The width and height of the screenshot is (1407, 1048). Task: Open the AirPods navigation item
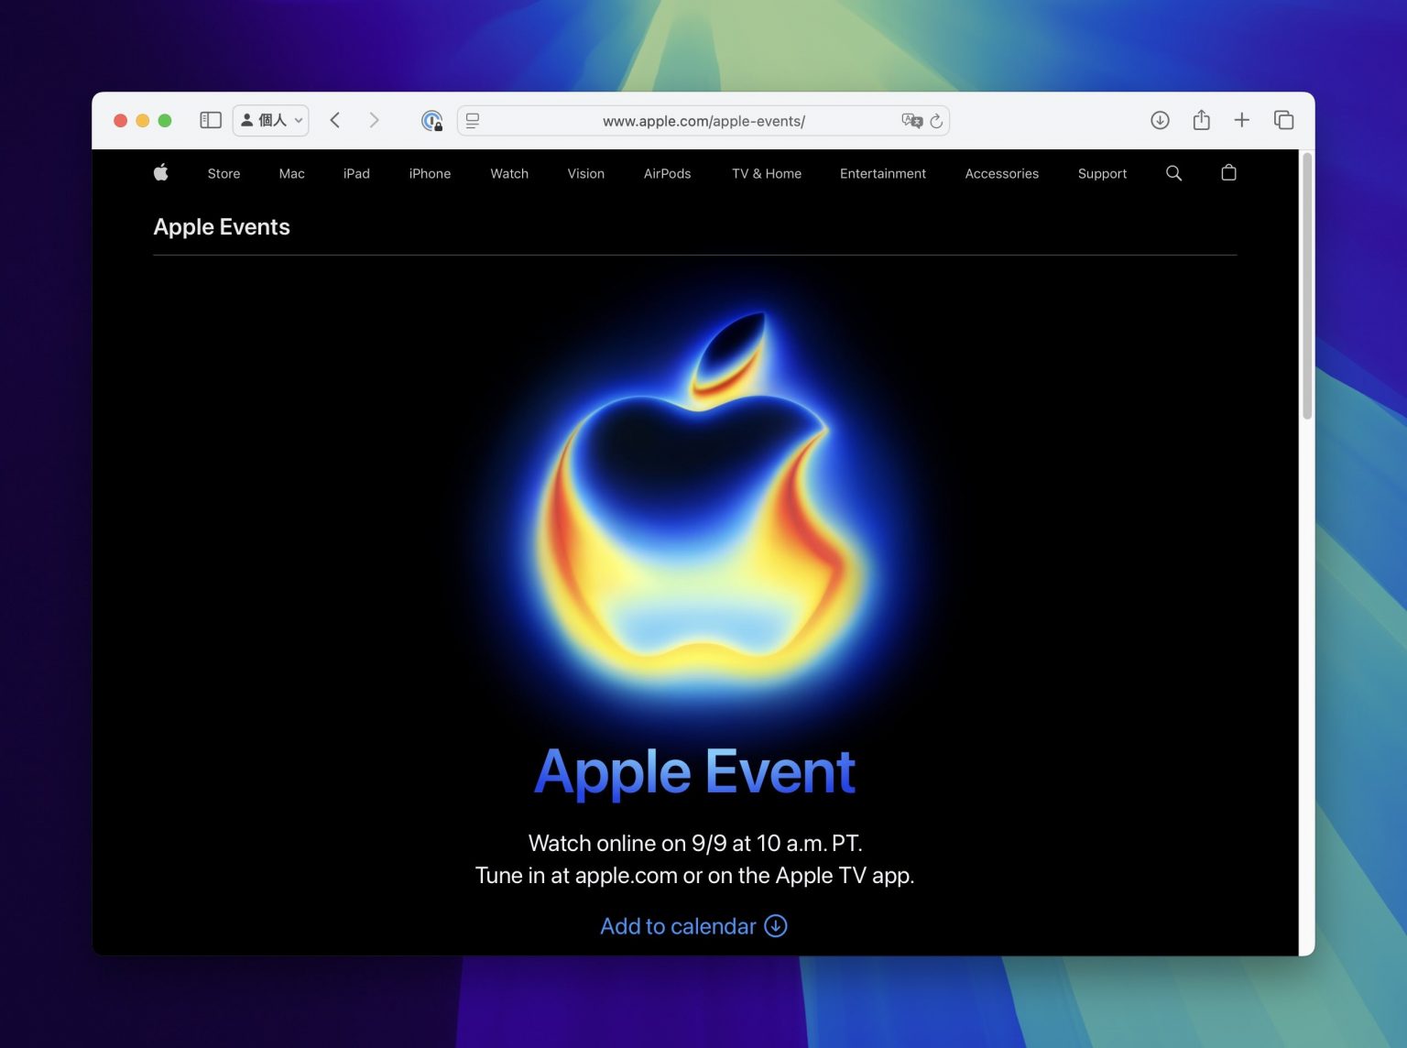coord(667,173)
